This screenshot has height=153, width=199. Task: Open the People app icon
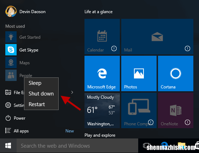tap(11, 75)
